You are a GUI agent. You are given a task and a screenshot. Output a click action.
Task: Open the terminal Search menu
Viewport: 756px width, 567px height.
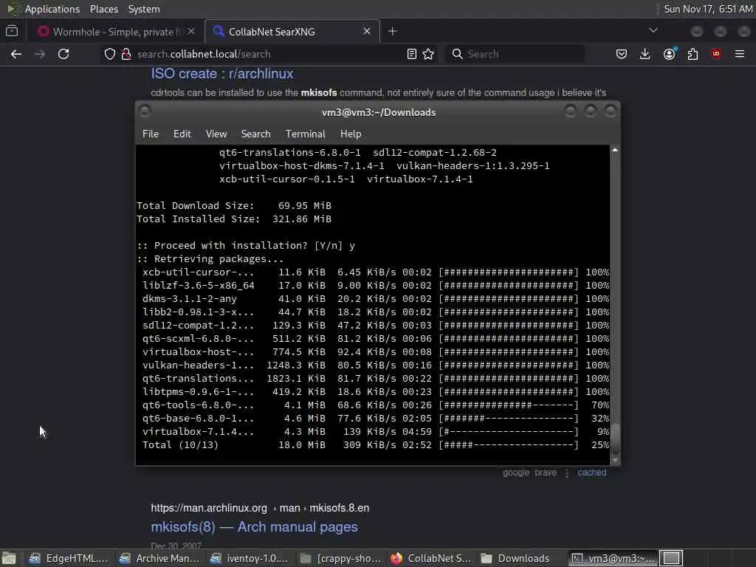pyautogui.click(x=255, y=134)
